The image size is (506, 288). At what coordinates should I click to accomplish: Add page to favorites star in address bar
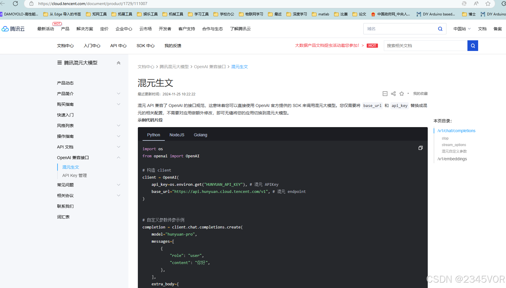[488, 4]
